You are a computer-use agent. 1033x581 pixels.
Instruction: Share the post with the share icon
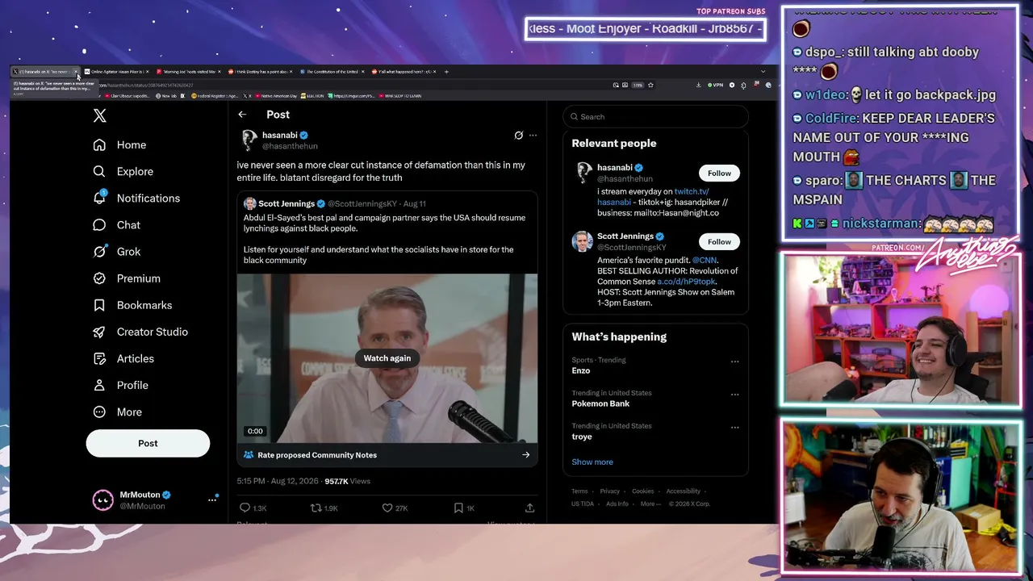pos(529,508)
